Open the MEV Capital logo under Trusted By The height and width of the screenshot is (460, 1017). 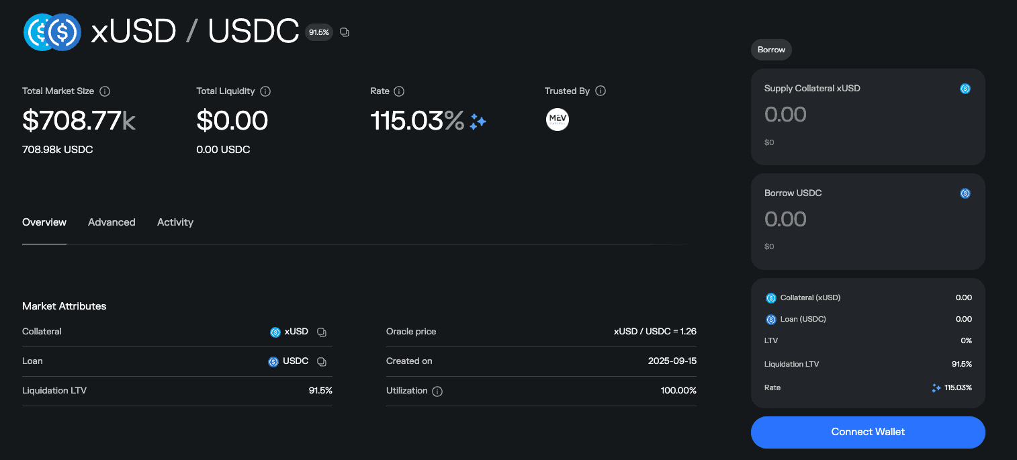click(x=557, y=119)
